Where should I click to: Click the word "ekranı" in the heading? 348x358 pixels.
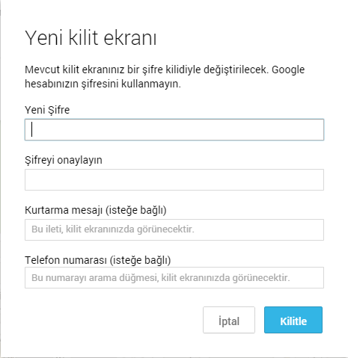point(130,38)
